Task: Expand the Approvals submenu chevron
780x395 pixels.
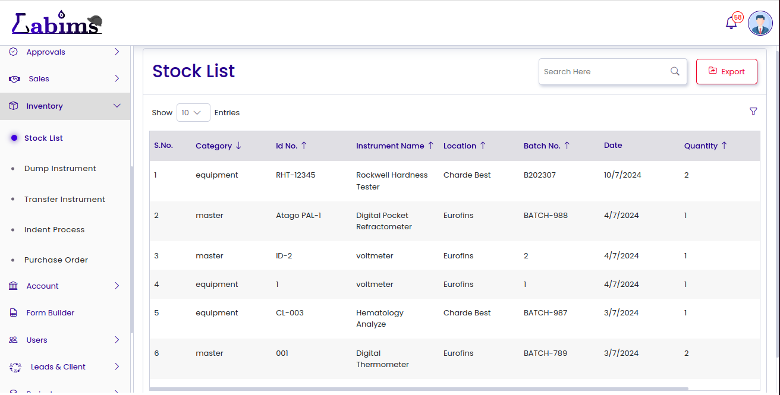Action: click(117, 52)
